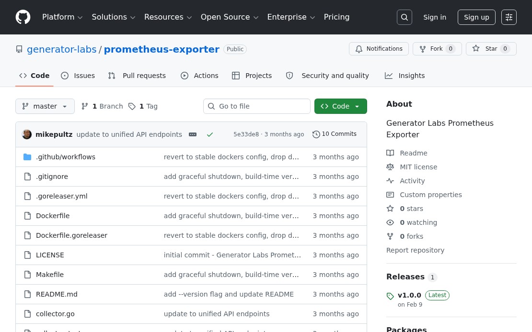The height and width of the screenshot is (332, 532).
Task: Click the book icon next to Readme
Action: (390, 153)
